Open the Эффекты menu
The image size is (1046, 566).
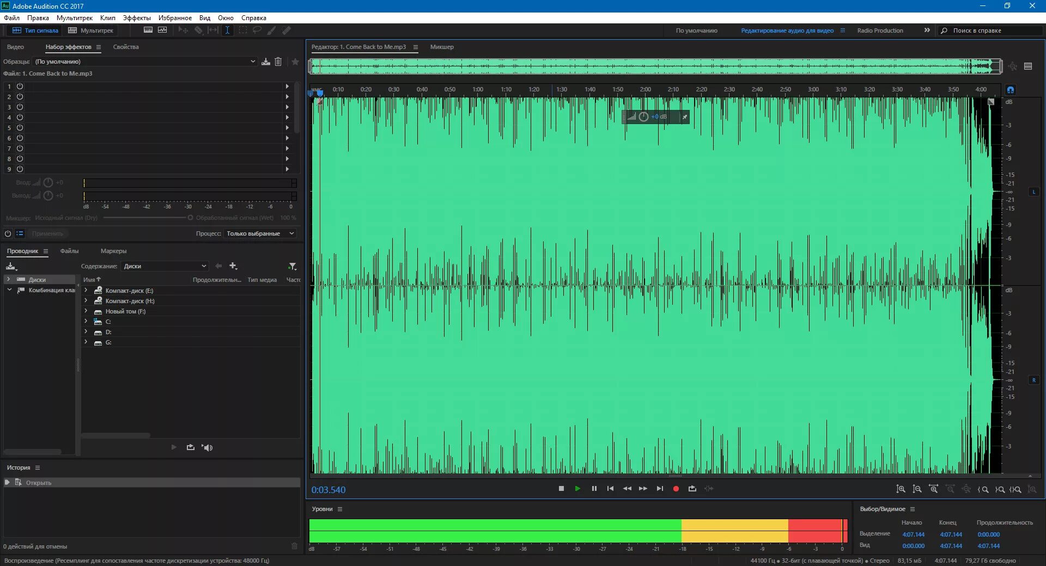tap(137, 18)
